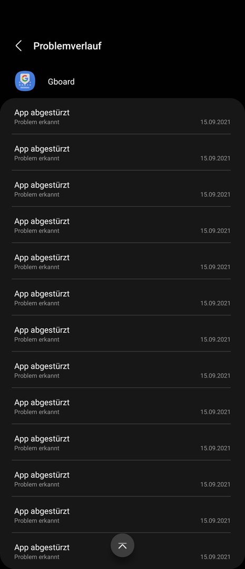Jump to top with the floating arrow button
The width and height of the screenshot is (245, 569).
pyautogui.click(x=122, y=545)
